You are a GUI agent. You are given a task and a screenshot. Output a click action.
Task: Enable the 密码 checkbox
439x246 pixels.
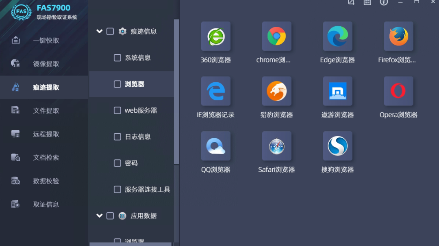pos(117,163)
